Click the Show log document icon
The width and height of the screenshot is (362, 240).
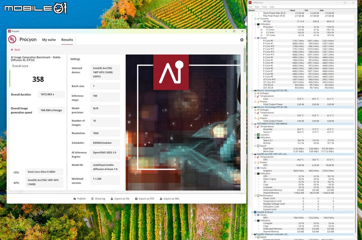coord(92,199)
